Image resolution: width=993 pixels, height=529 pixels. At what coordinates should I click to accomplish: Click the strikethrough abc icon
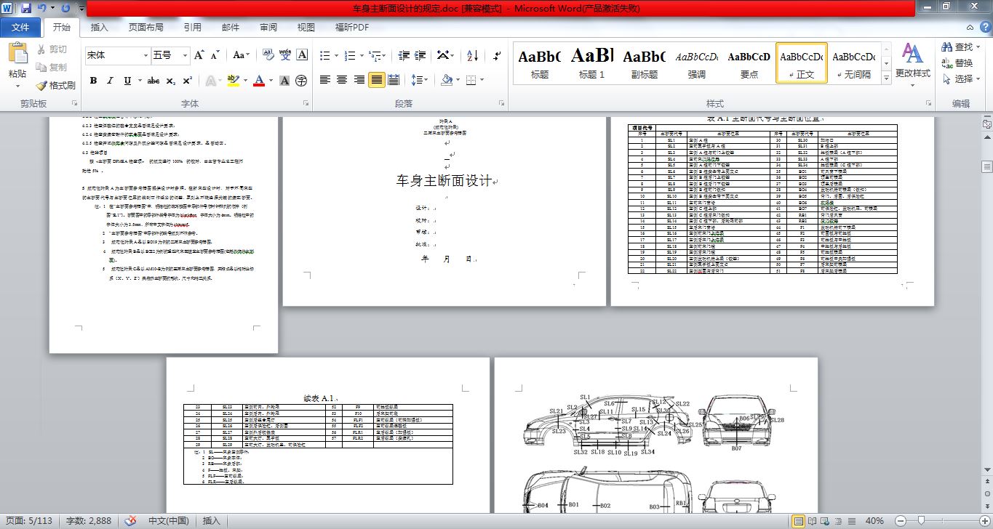click(153, 81)
